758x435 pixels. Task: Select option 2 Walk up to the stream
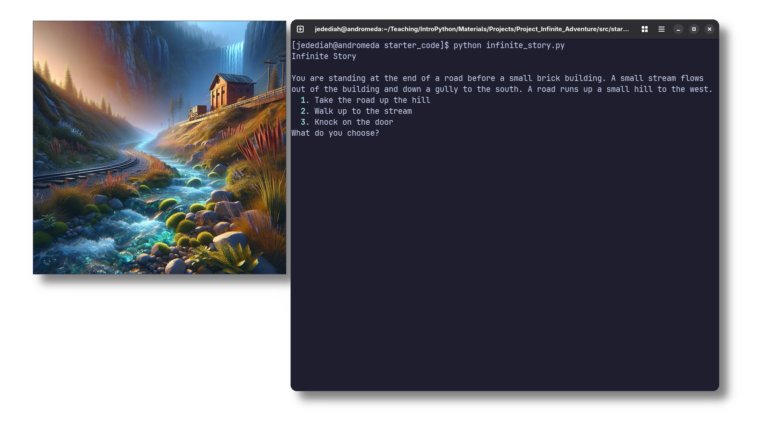coord(356,111)
